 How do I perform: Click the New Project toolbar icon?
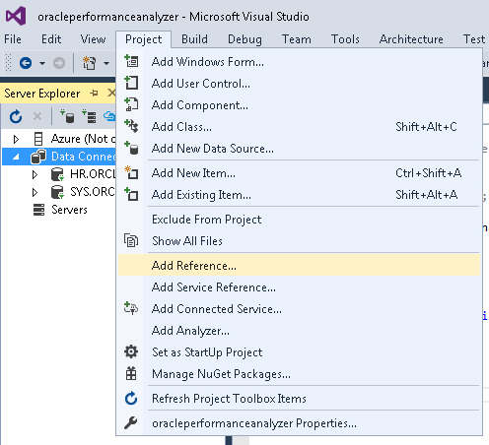coord(89,63)
